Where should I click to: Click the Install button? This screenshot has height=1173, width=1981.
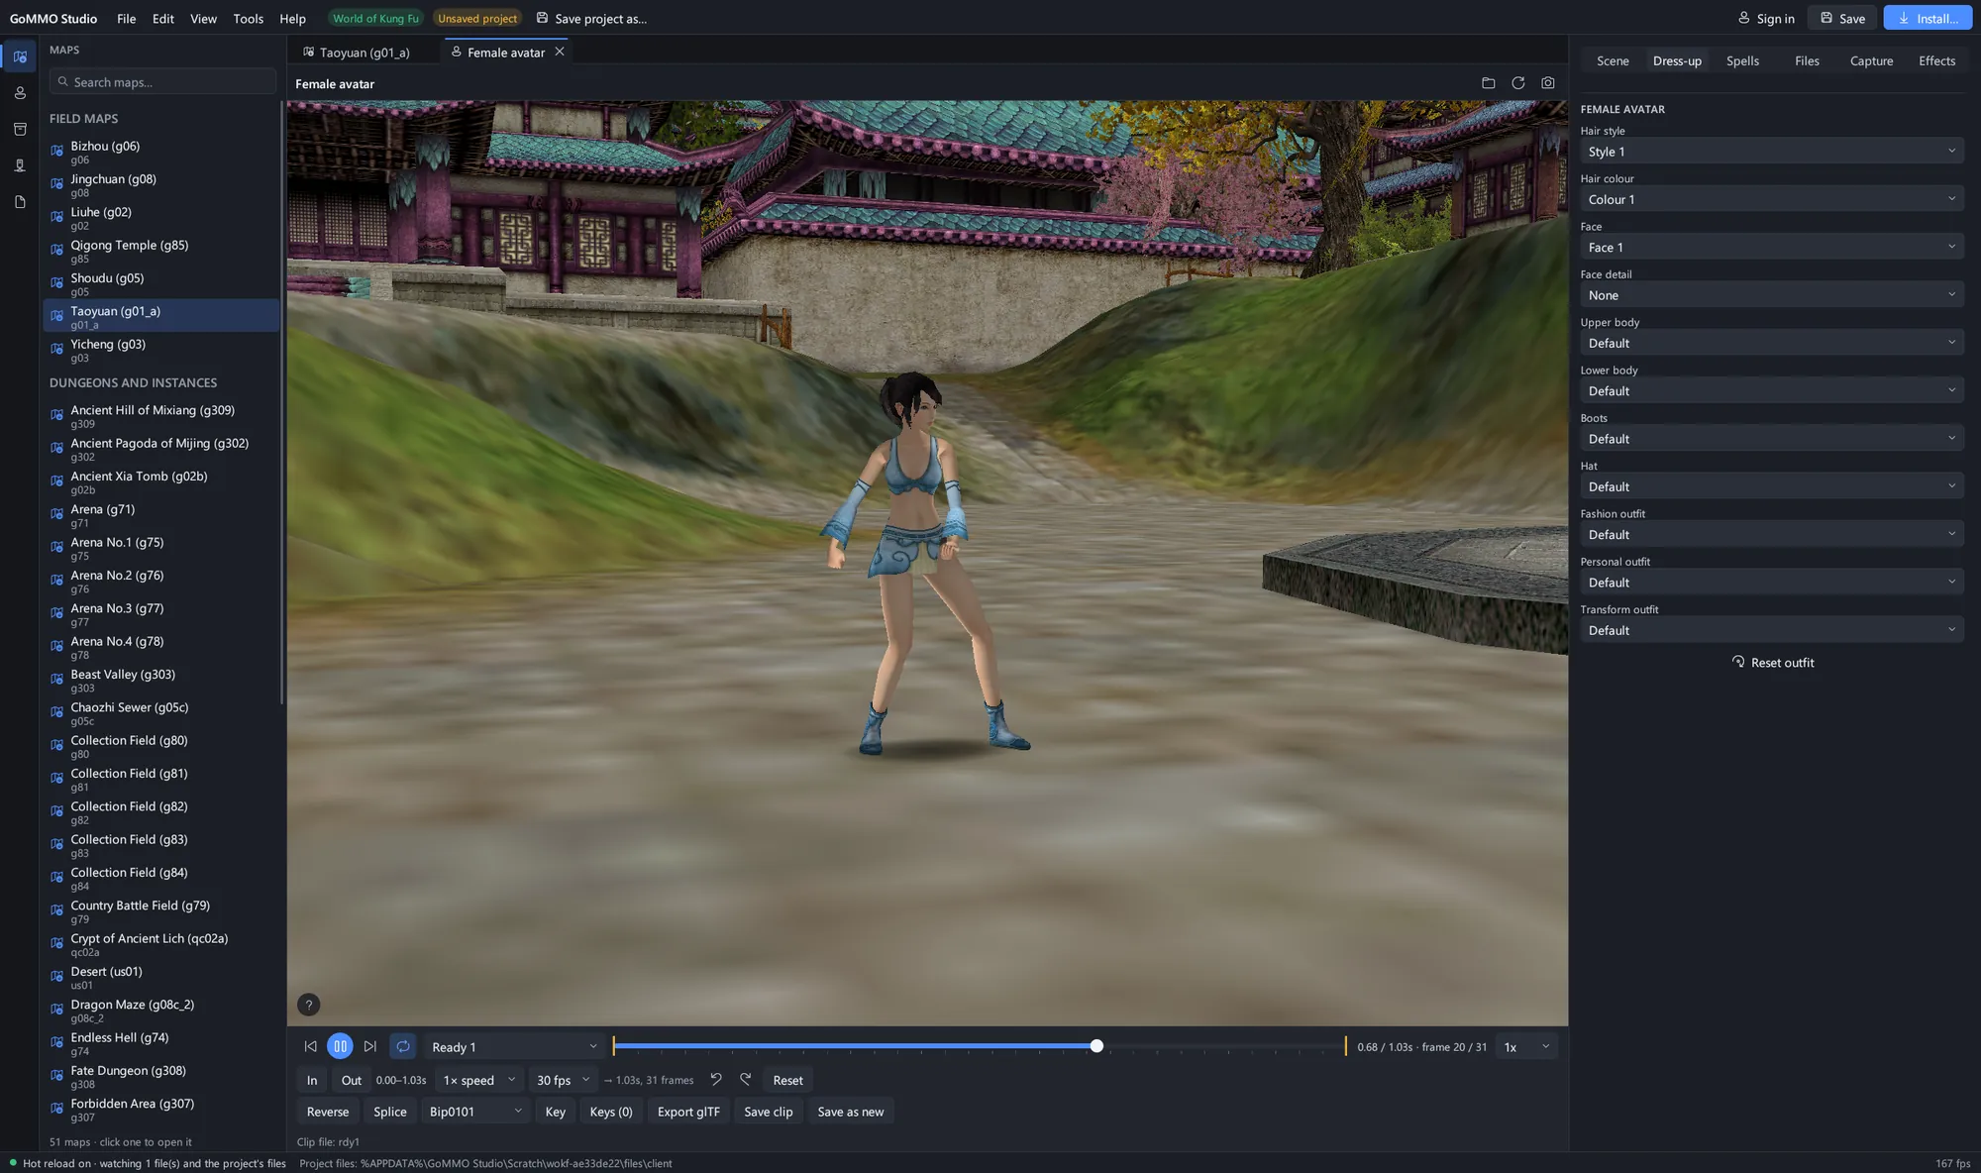1928,18
